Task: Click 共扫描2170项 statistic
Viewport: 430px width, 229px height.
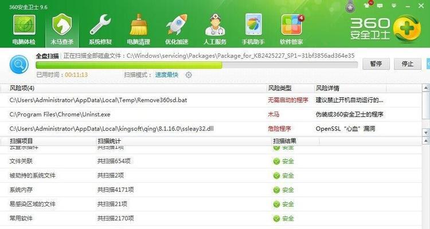Action: [115, 218]
